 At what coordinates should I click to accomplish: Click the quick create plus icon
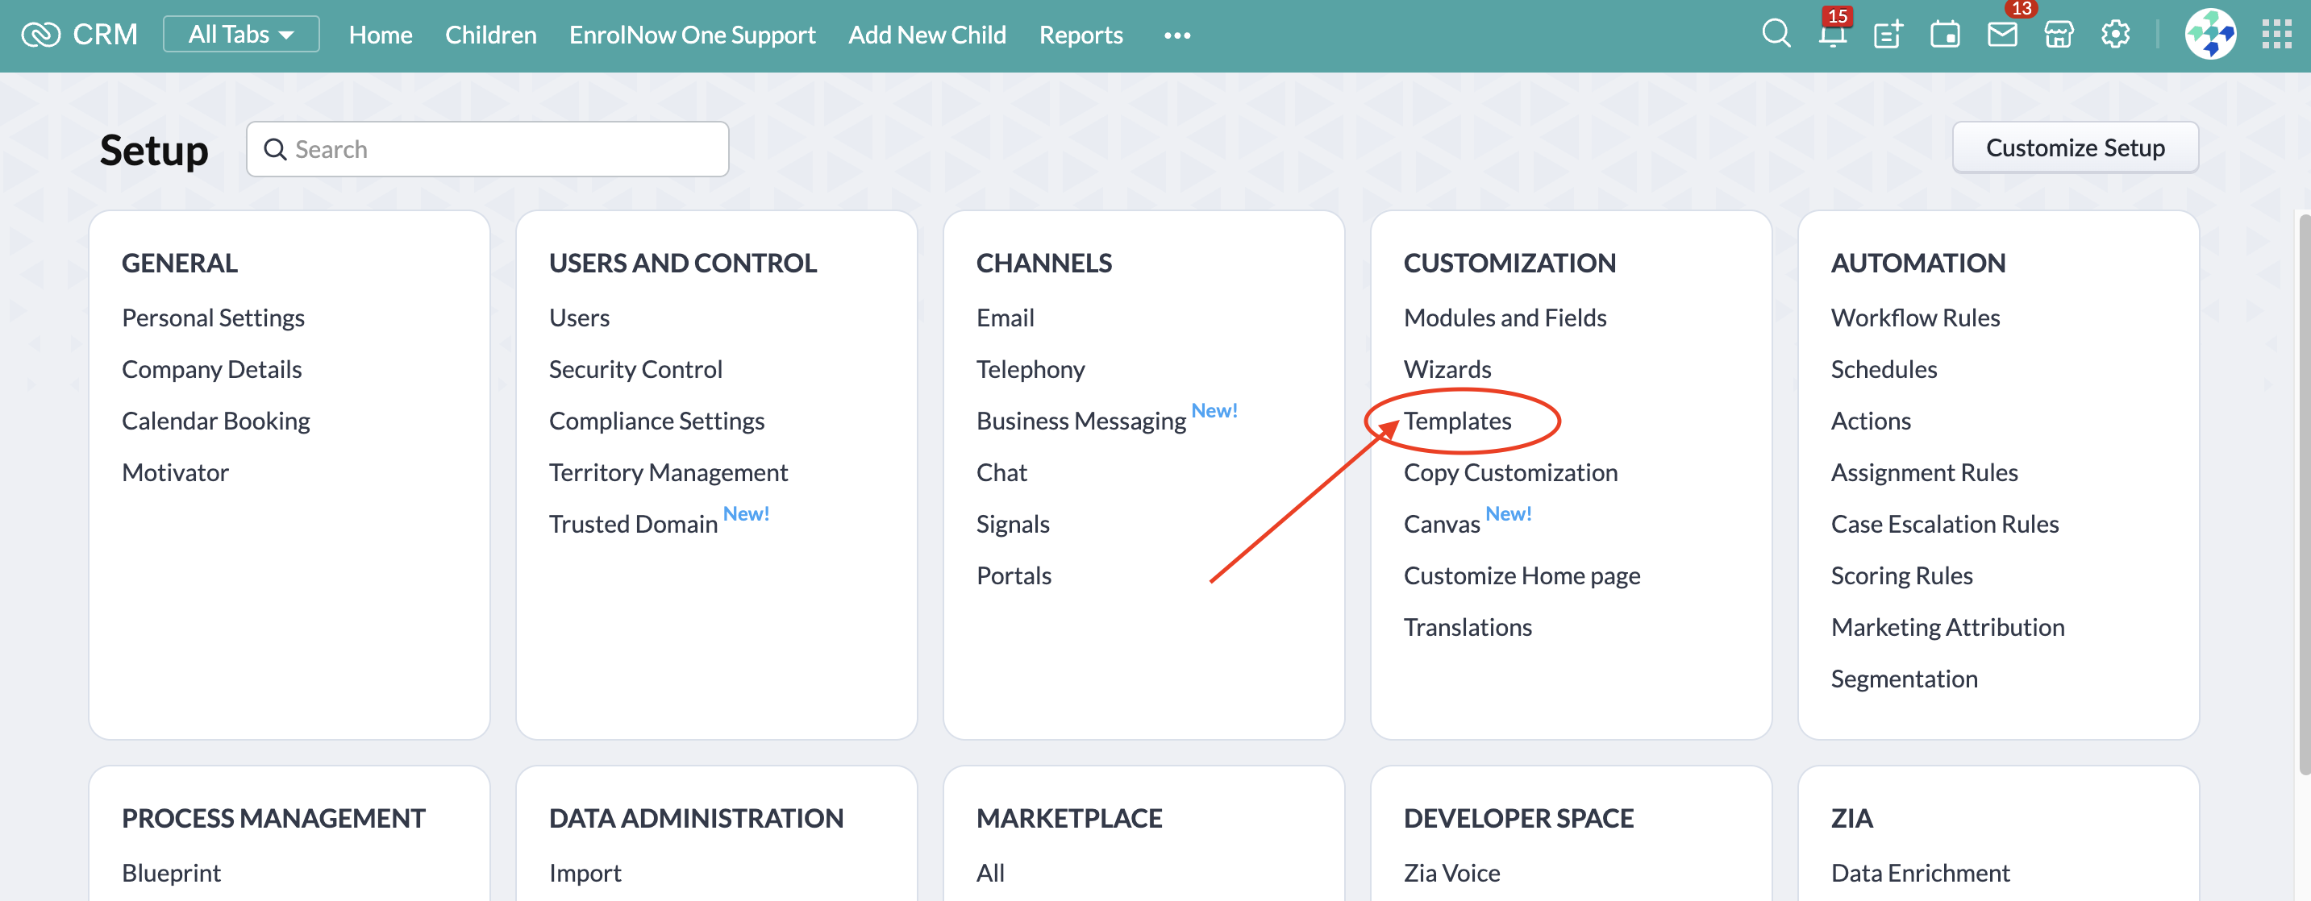point(1888,35)
